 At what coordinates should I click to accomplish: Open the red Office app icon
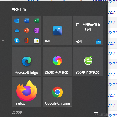tap(27, 41)
